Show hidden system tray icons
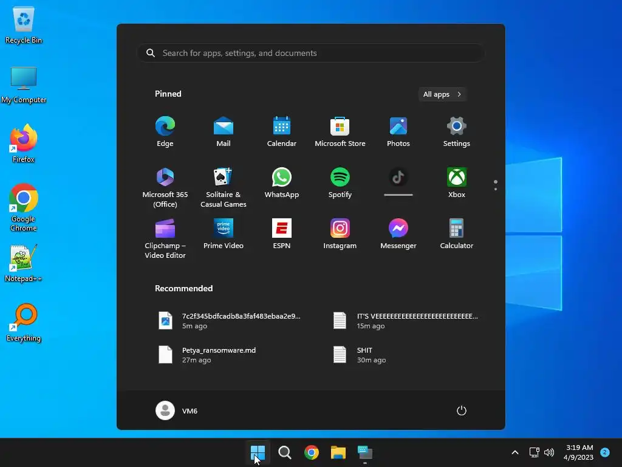This screenshot has width=622, height=467. (515, 452)
